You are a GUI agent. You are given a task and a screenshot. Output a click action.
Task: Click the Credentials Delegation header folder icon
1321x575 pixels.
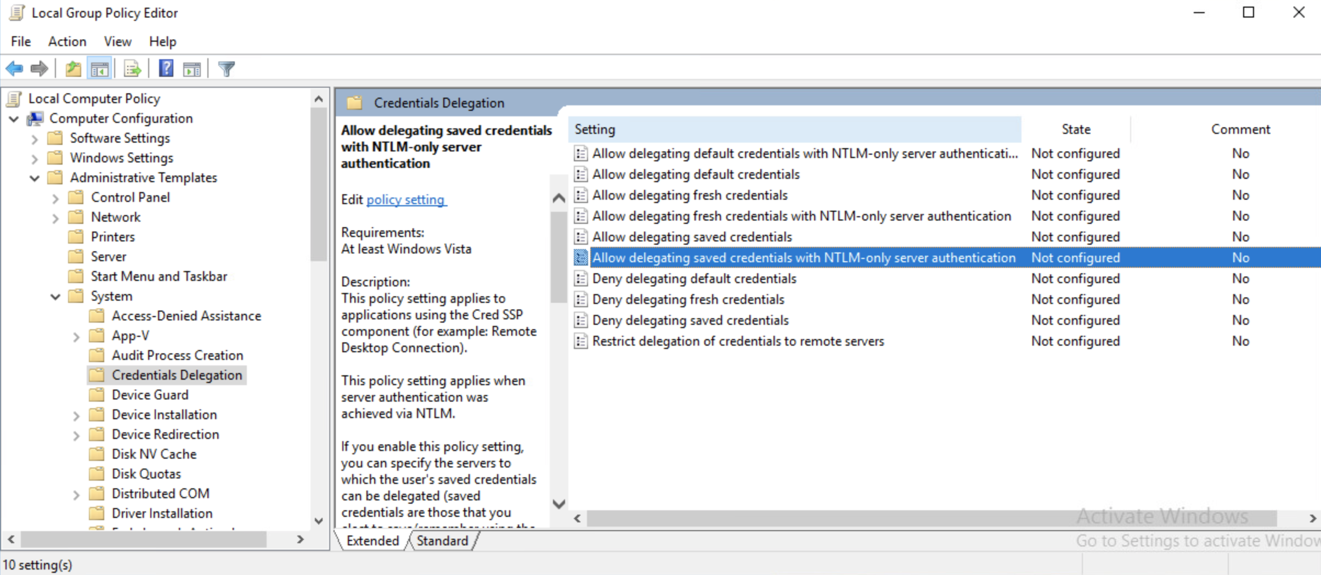(355, 103)
